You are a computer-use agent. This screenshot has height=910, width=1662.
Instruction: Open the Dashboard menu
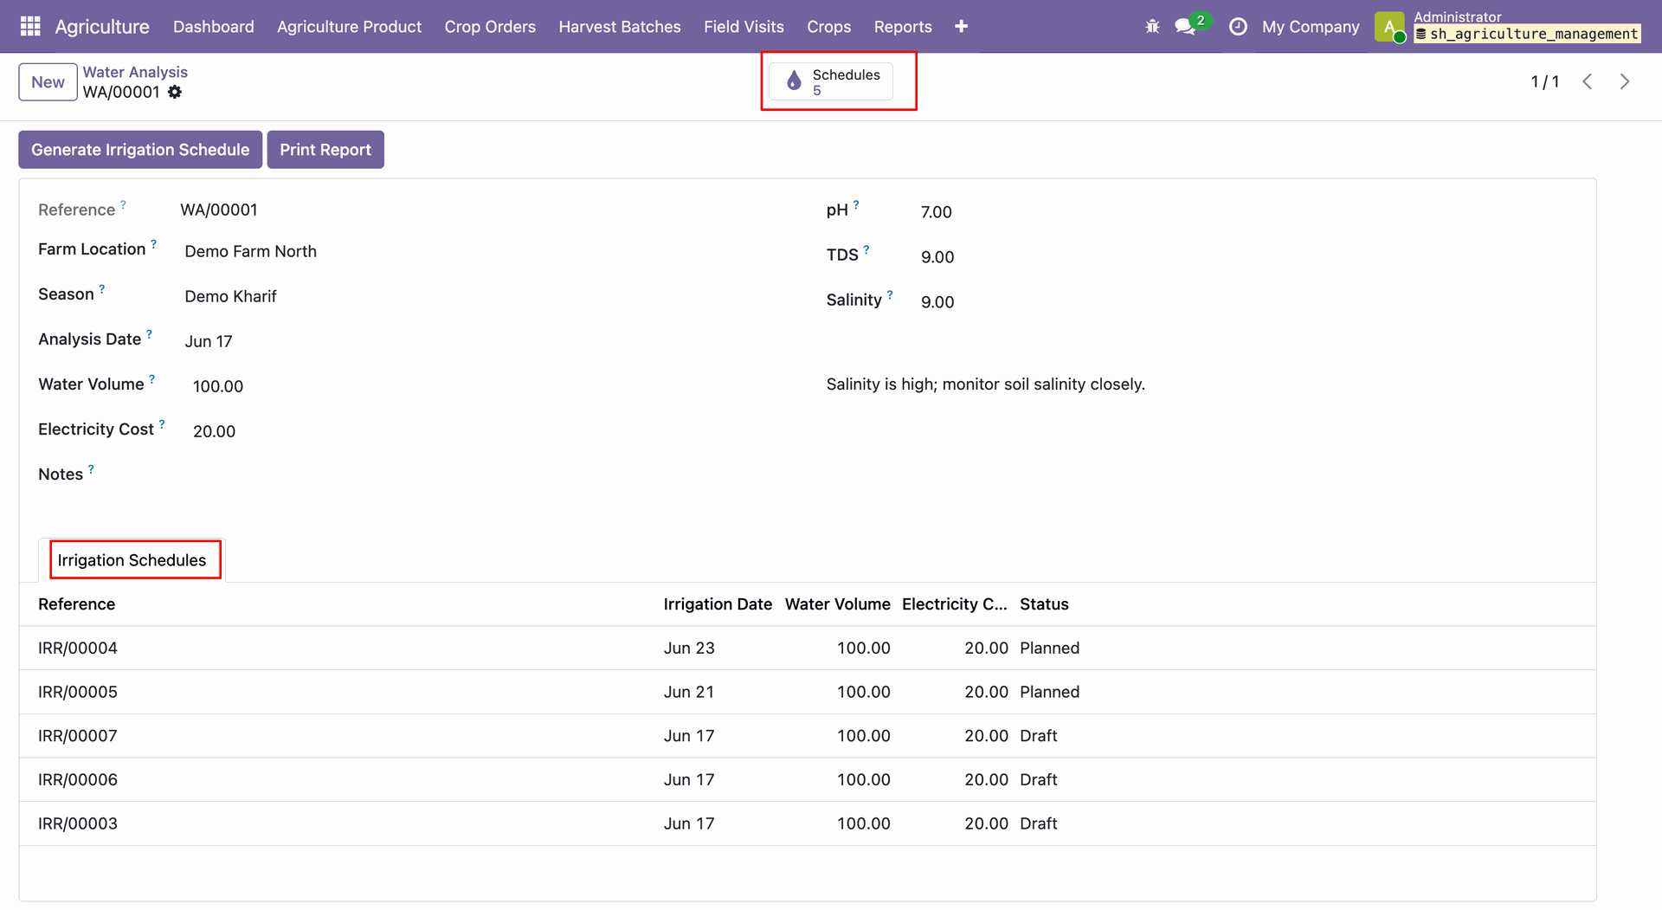coord(214,27)
